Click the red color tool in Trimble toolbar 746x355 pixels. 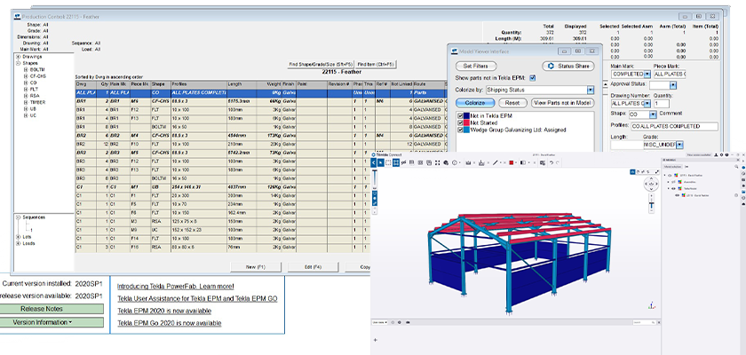click(512, 162)
